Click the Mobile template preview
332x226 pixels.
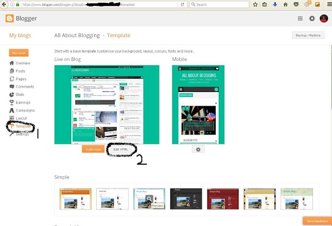click(198, 105)
